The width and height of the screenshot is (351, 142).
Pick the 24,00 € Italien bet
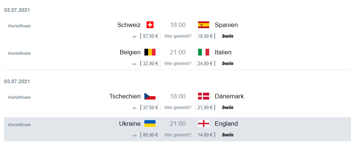coord(205,63)
